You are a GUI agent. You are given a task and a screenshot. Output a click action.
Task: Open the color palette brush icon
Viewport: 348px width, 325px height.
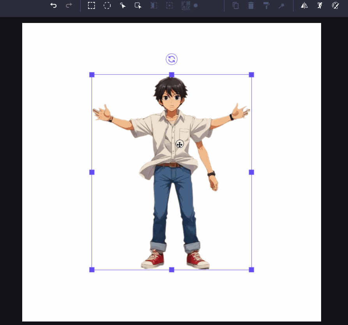[x=336, y=5]
